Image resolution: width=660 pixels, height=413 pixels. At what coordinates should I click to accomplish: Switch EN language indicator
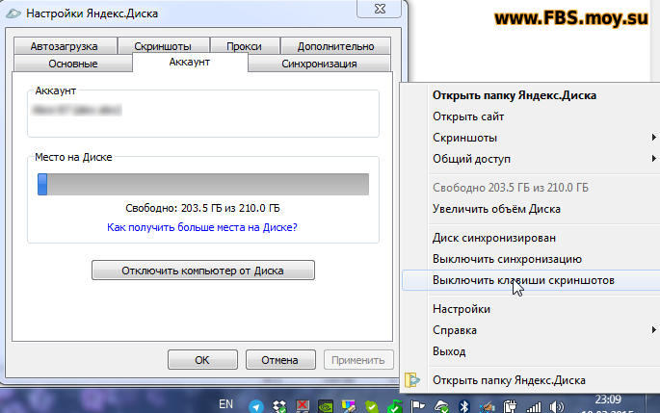coord(225,404)
